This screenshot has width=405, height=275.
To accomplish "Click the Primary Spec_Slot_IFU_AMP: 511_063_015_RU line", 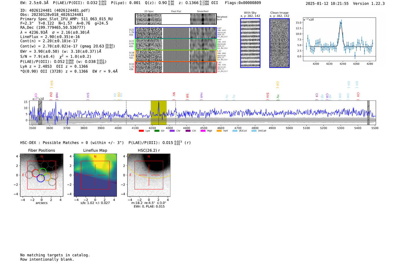I will 67,19.
